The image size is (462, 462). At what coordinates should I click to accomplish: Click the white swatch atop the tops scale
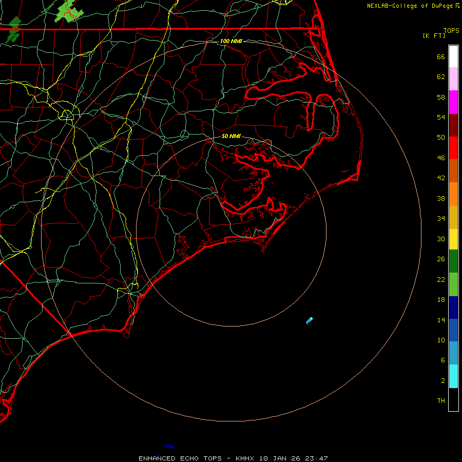(x=453, y=56)
